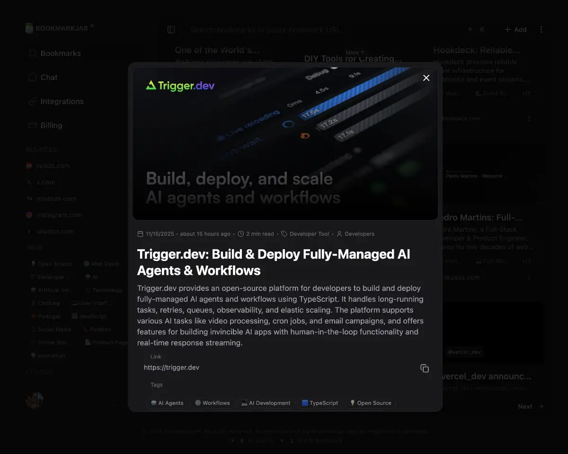The width and height of the screenshot is (568, 454).
Task: Click the Add bookmark button
Action: [x=515, y=30]
